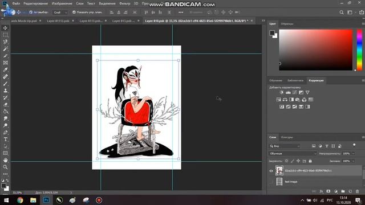The height and width of the screenshot is (205, 365).
Task: Add a Photo Filter adjustment
Action: click(x=298, y=100)
